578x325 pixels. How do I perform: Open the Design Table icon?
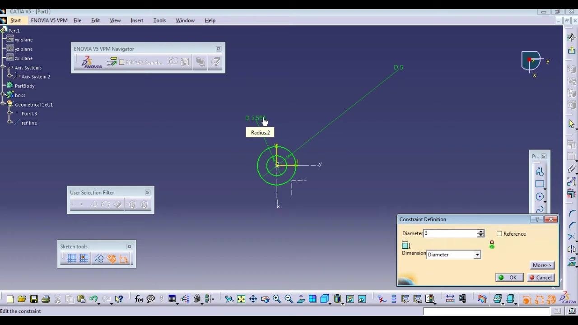(172, 299)
